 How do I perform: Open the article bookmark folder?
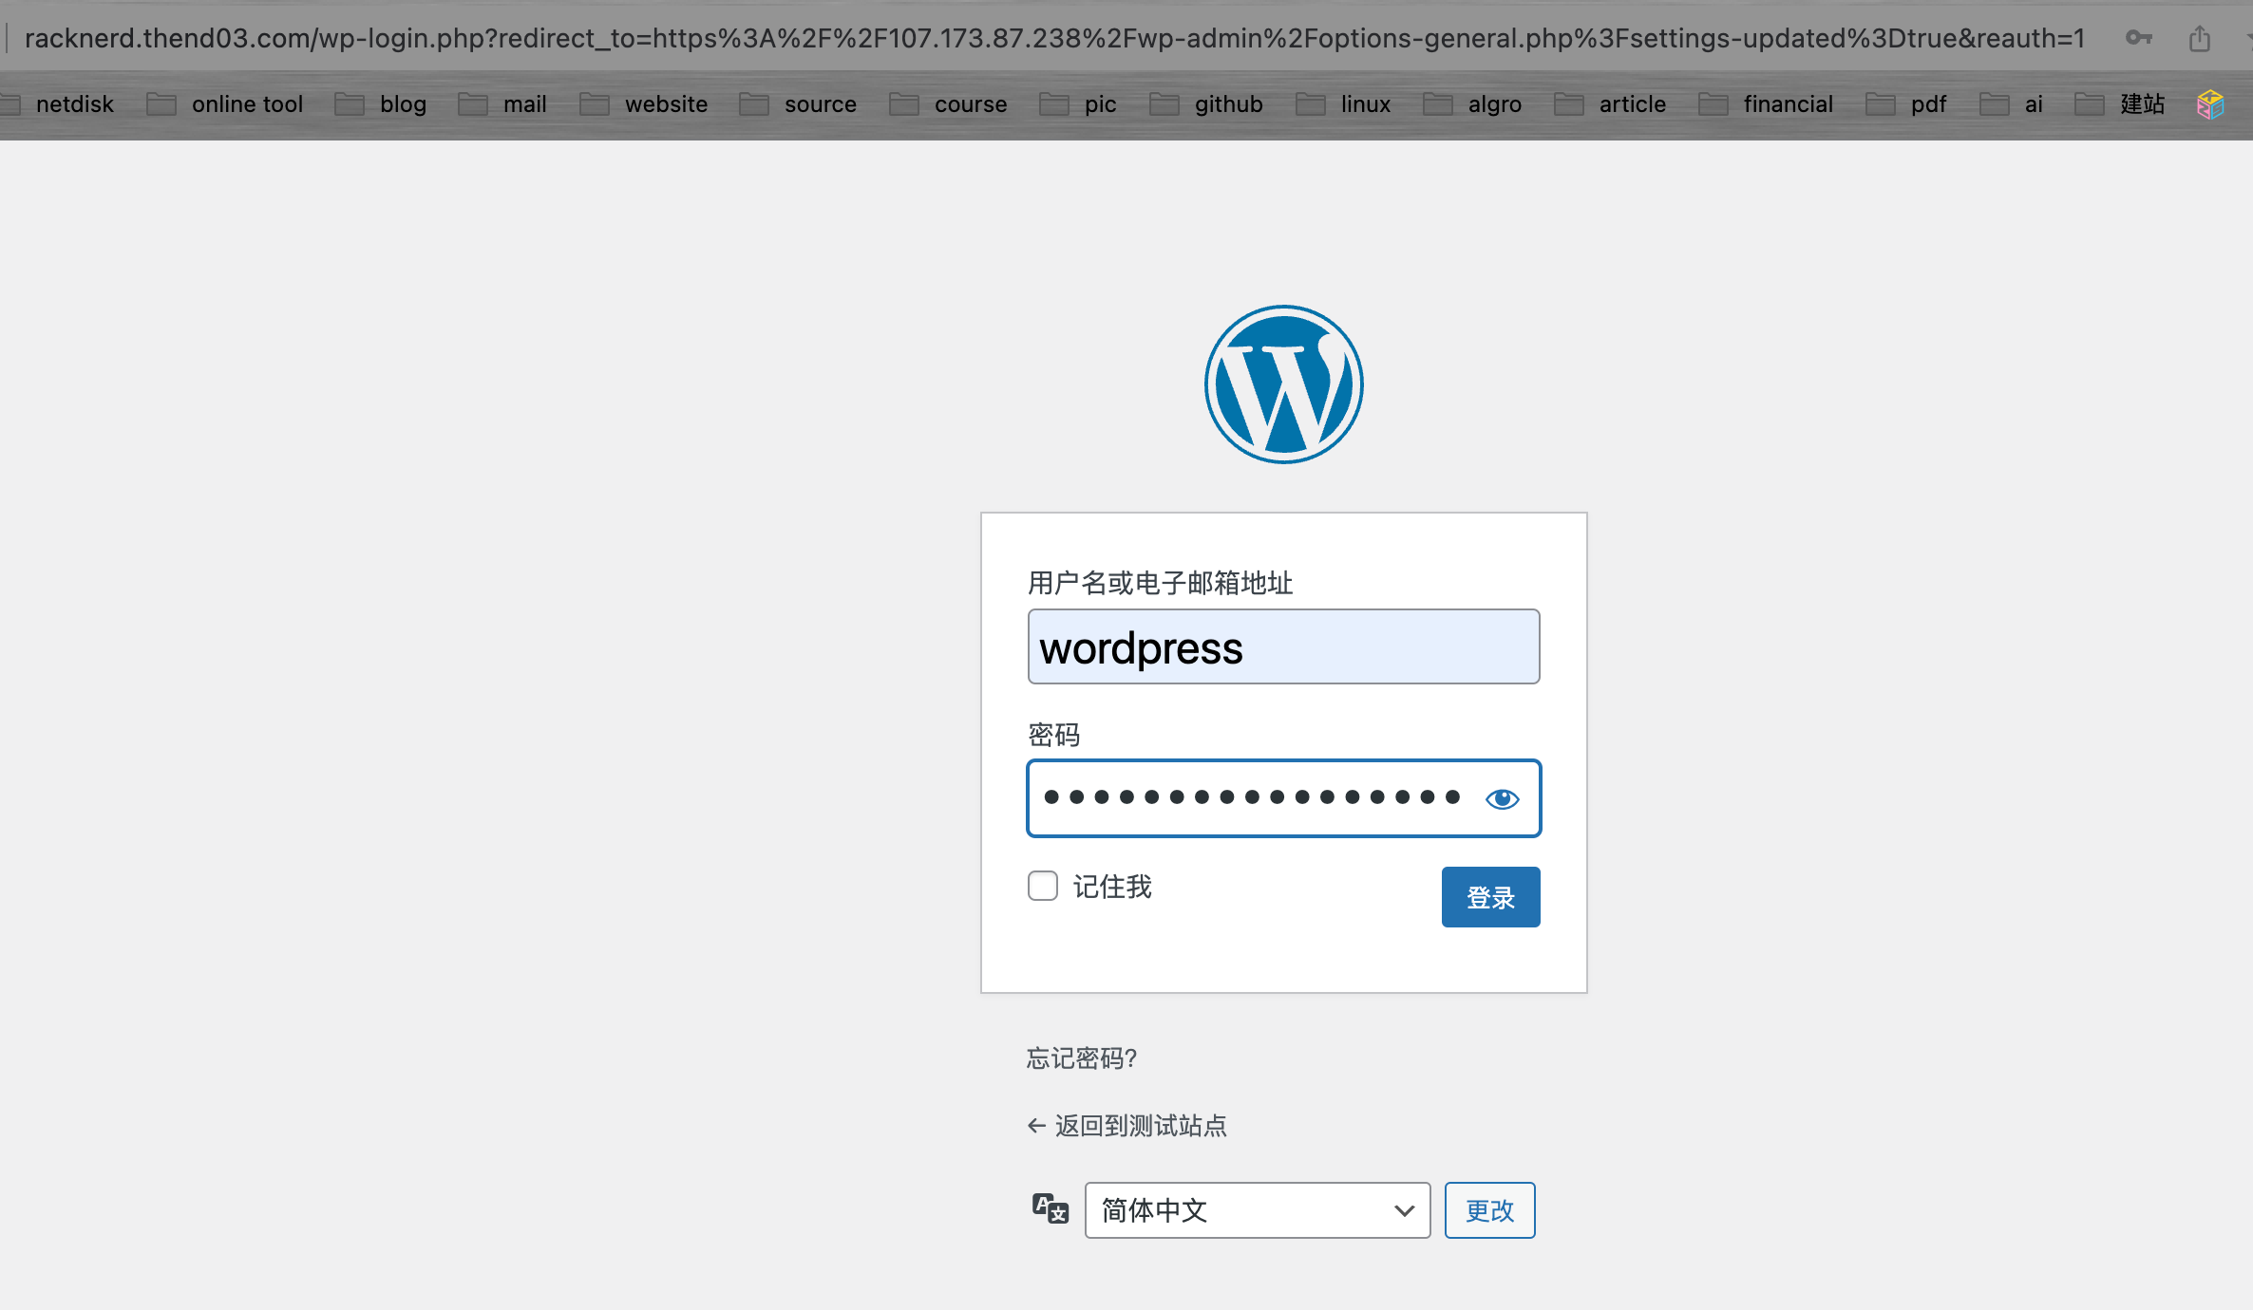1611,104
